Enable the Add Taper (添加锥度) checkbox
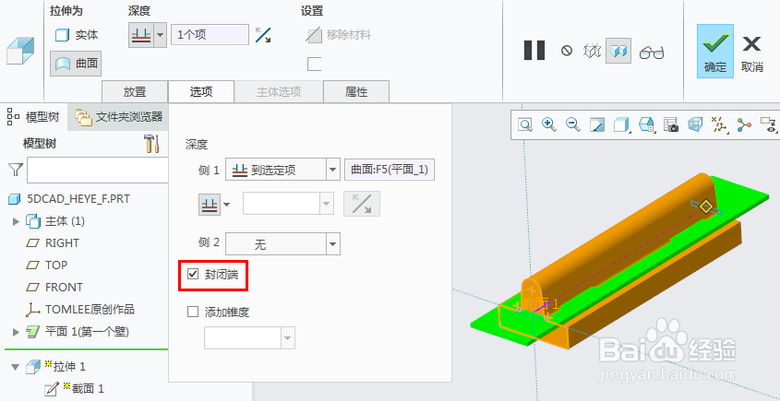Screen dimensions: 780x401 (x=193, y=313)
